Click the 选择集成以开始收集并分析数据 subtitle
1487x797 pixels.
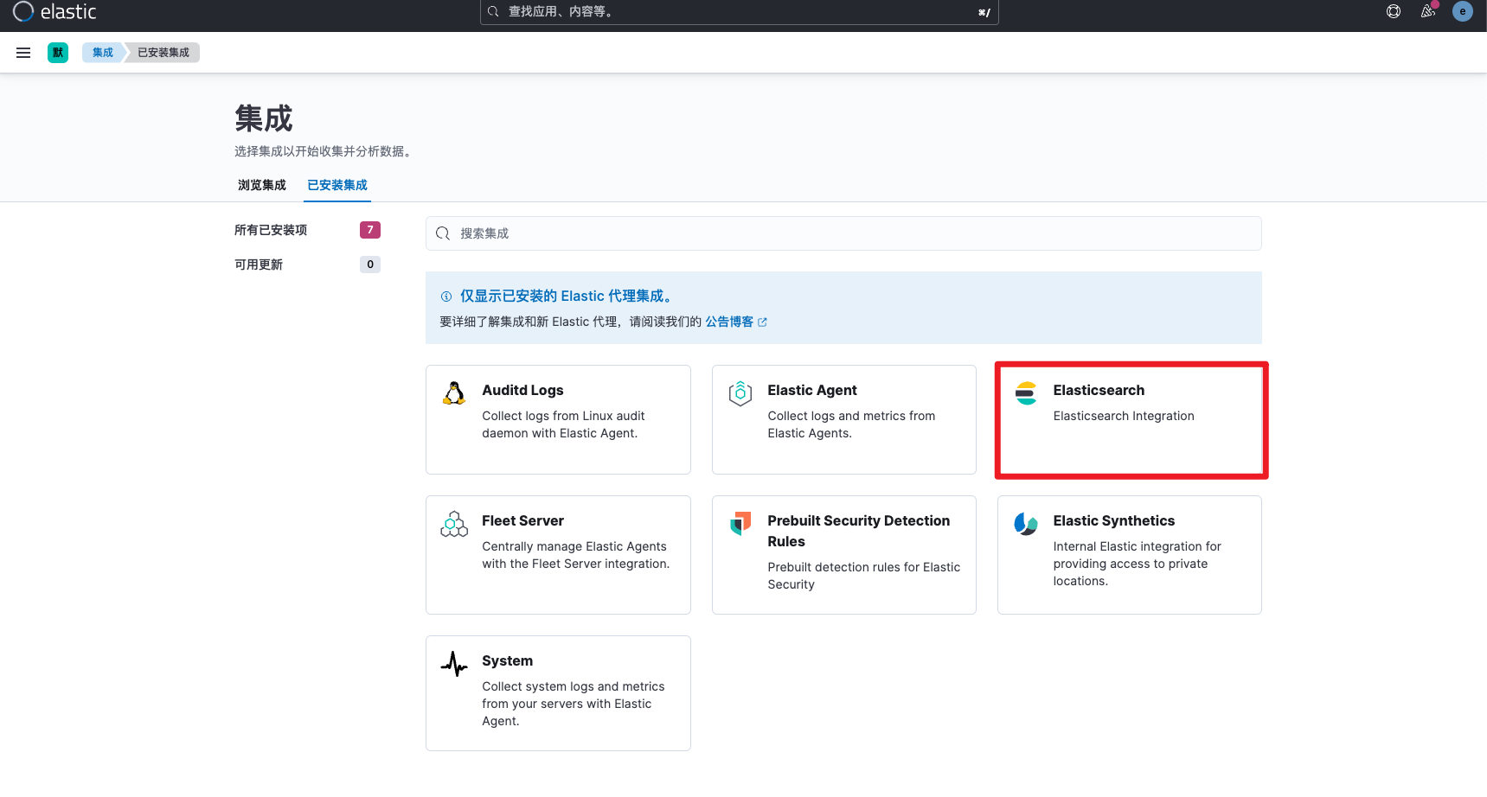pos(324,151)
